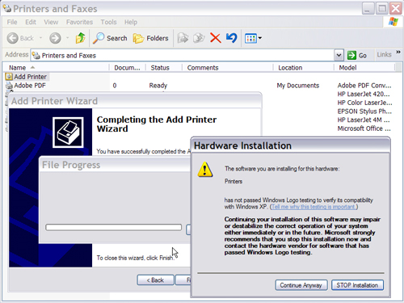Click the Windows flag logo
The image size is (404, 303).
point(393,22)
